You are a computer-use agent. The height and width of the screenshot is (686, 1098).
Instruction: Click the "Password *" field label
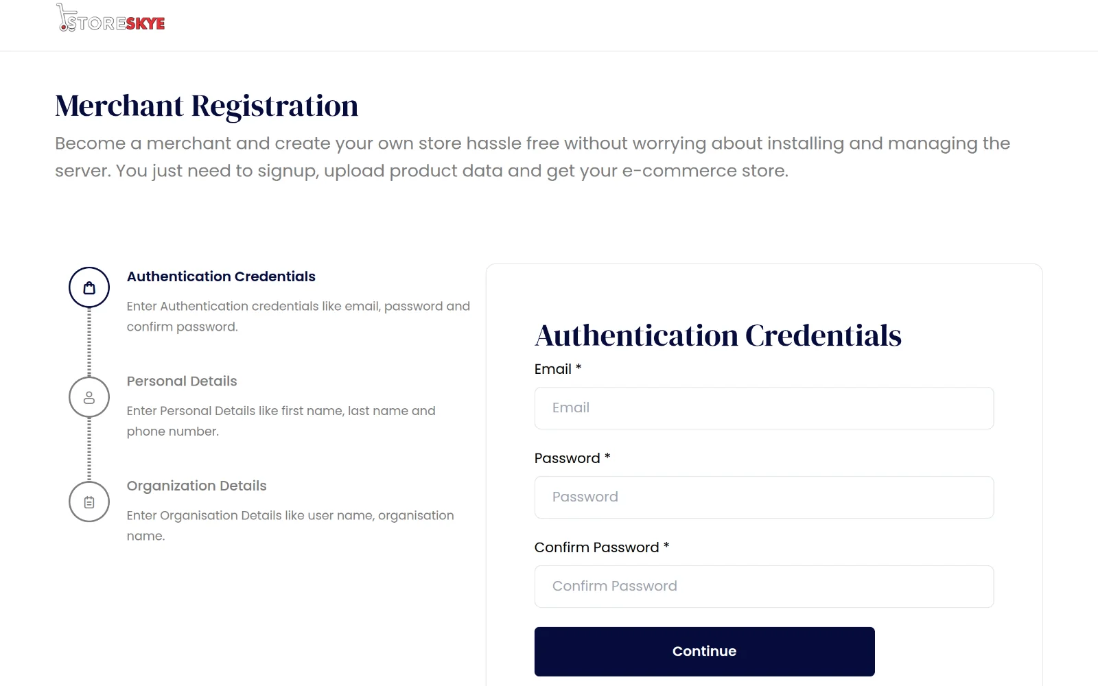pyautogui.click(x=572, y=458)
